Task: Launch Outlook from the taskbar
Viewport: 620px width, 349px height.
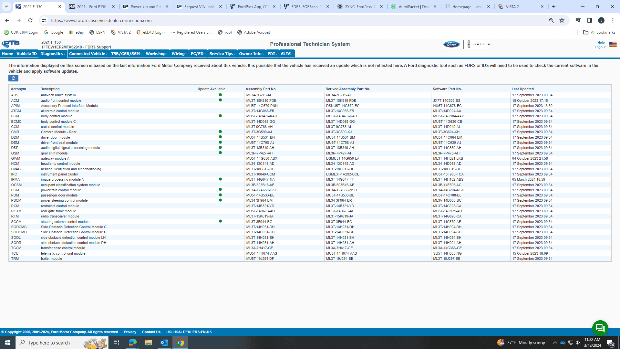Action: (x=164, y=342)
